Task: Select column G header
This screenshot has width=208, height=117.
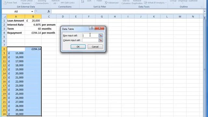Action: point(102,17)
